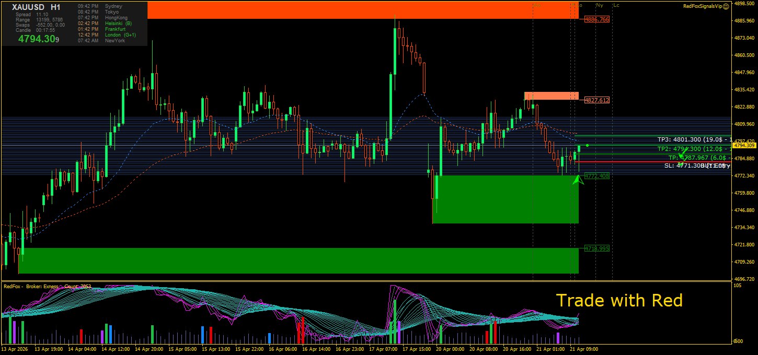Viewport: 758px width, 355px height.
Task: Click the yellow current price tag 4794.309
Action: 744,146
